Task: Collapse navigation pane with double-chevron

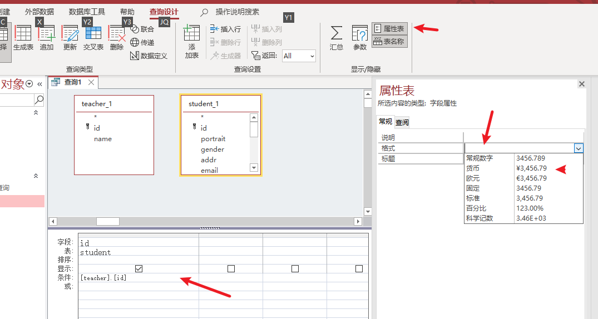Action: 39,84
